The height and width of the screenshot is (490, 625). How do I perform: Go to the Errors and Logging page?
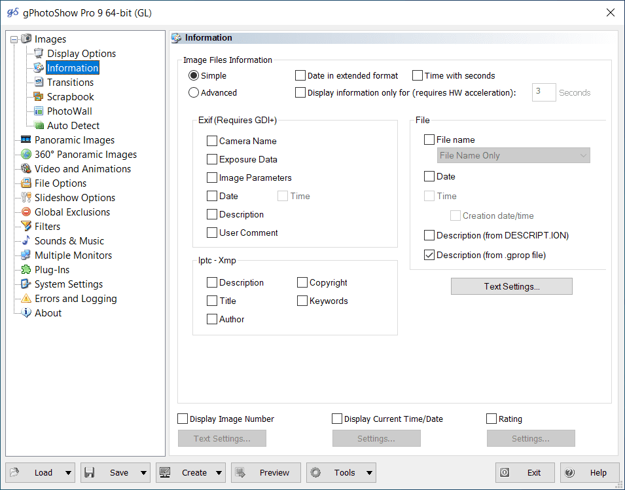pos(76,299)
